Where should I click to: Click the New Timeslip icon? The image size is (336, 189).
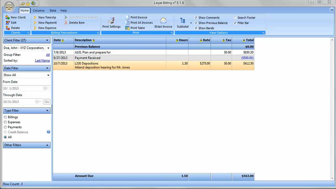35,17
